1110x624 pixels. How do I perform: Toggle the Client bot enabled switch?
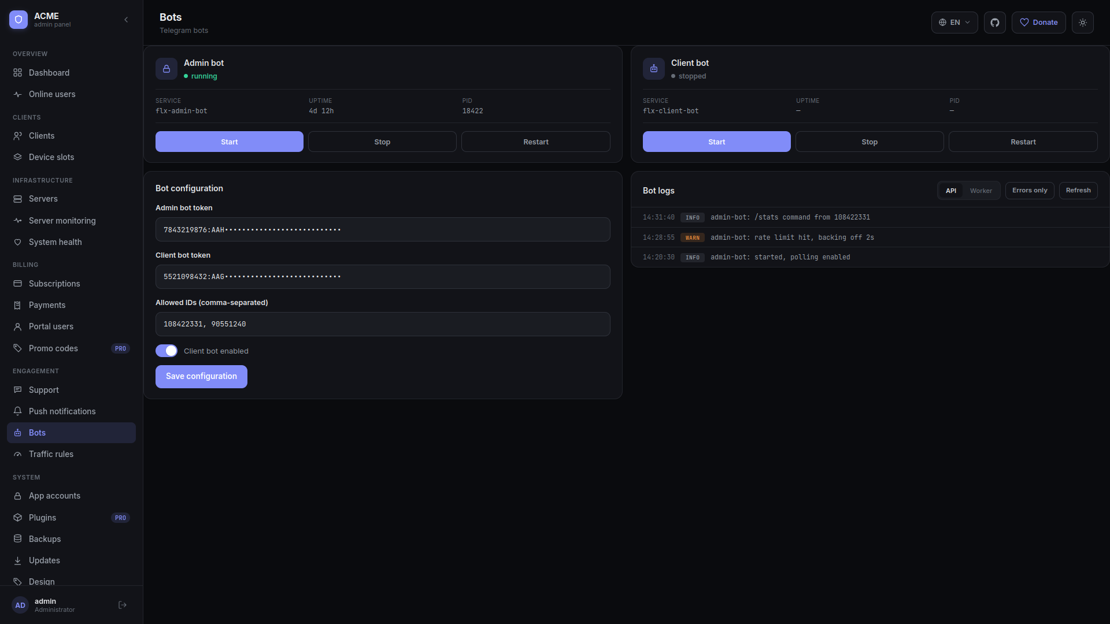(x=166, y=351)
